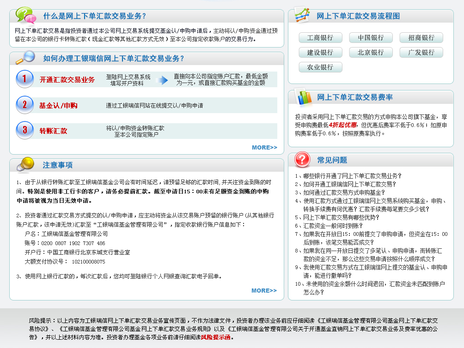Image resolution: width=464 pixels, height=348 pixels.
Task: Click the 开户行 bank branch line
Action: 77,252
